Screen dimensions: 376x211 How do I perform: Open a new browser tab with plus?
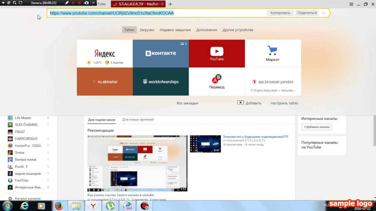170,4
